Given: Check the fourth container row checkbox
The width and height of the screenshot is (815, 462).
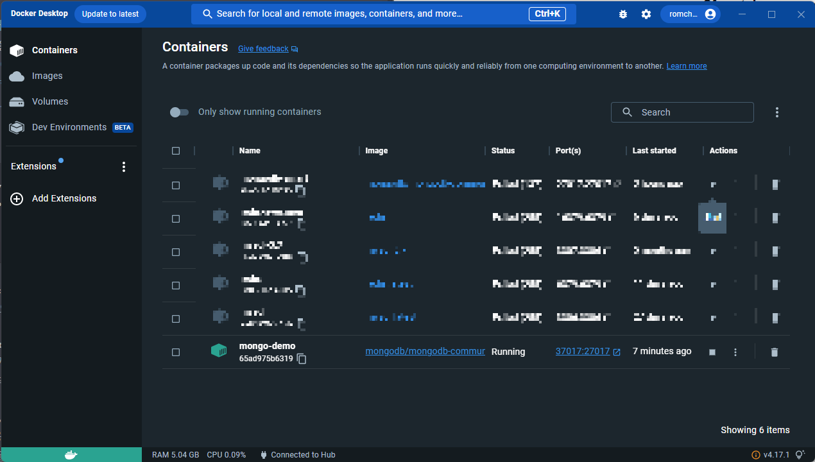Looking at the screenshot, I should [176, 286].
